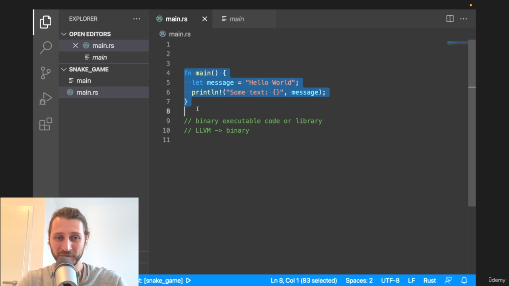The image size is (509, 286).
Task: Click the feedback icon in status bar
Action: pyautogui.click(x=448, y=280)
